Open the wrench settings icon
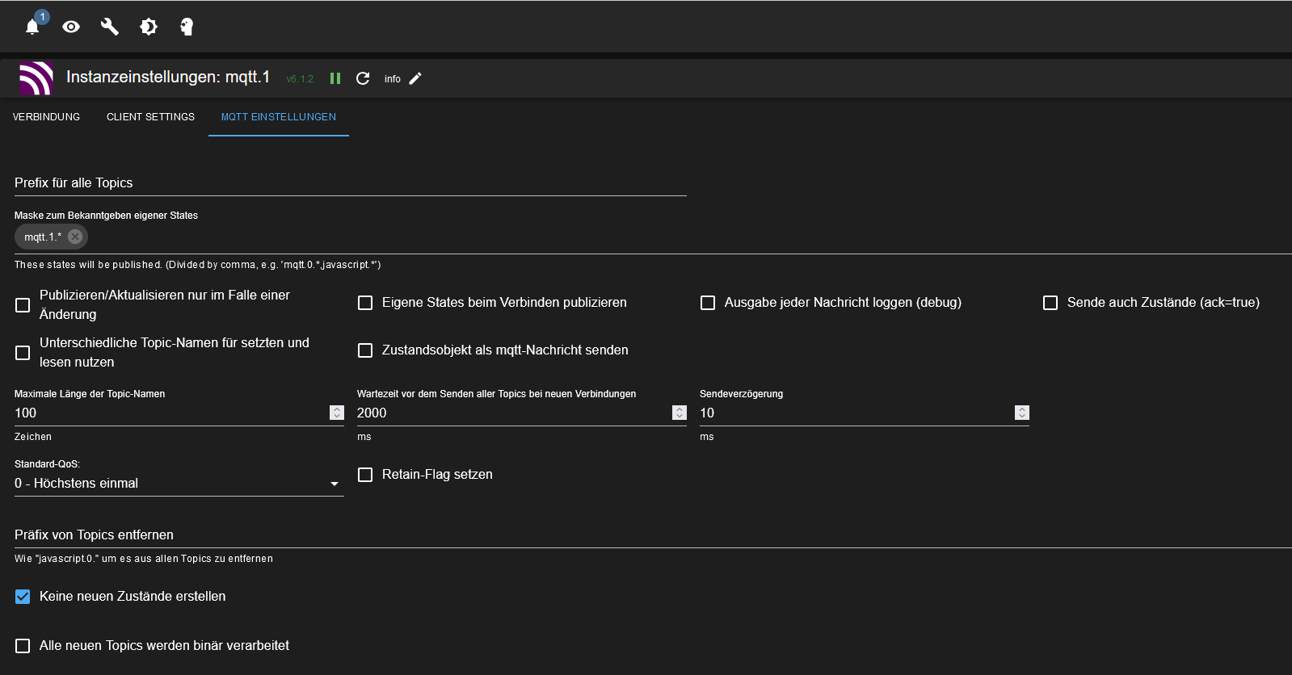The width and height of the screenshot is (1292, 675). pos(110,27)
